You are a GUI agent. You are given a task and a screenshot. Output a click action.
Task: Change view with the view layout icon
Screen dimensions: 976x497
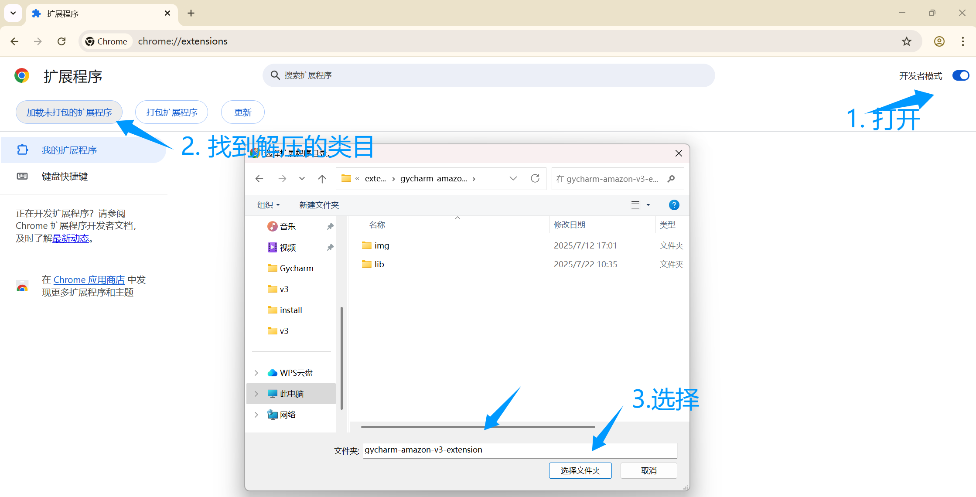pyautogui.click(x=635, y=205)
